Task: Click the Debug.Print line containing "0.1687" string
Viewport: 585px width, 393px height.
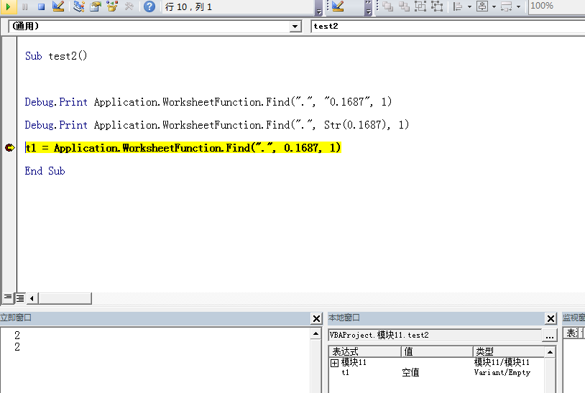Action: click(x=208, y=102)
